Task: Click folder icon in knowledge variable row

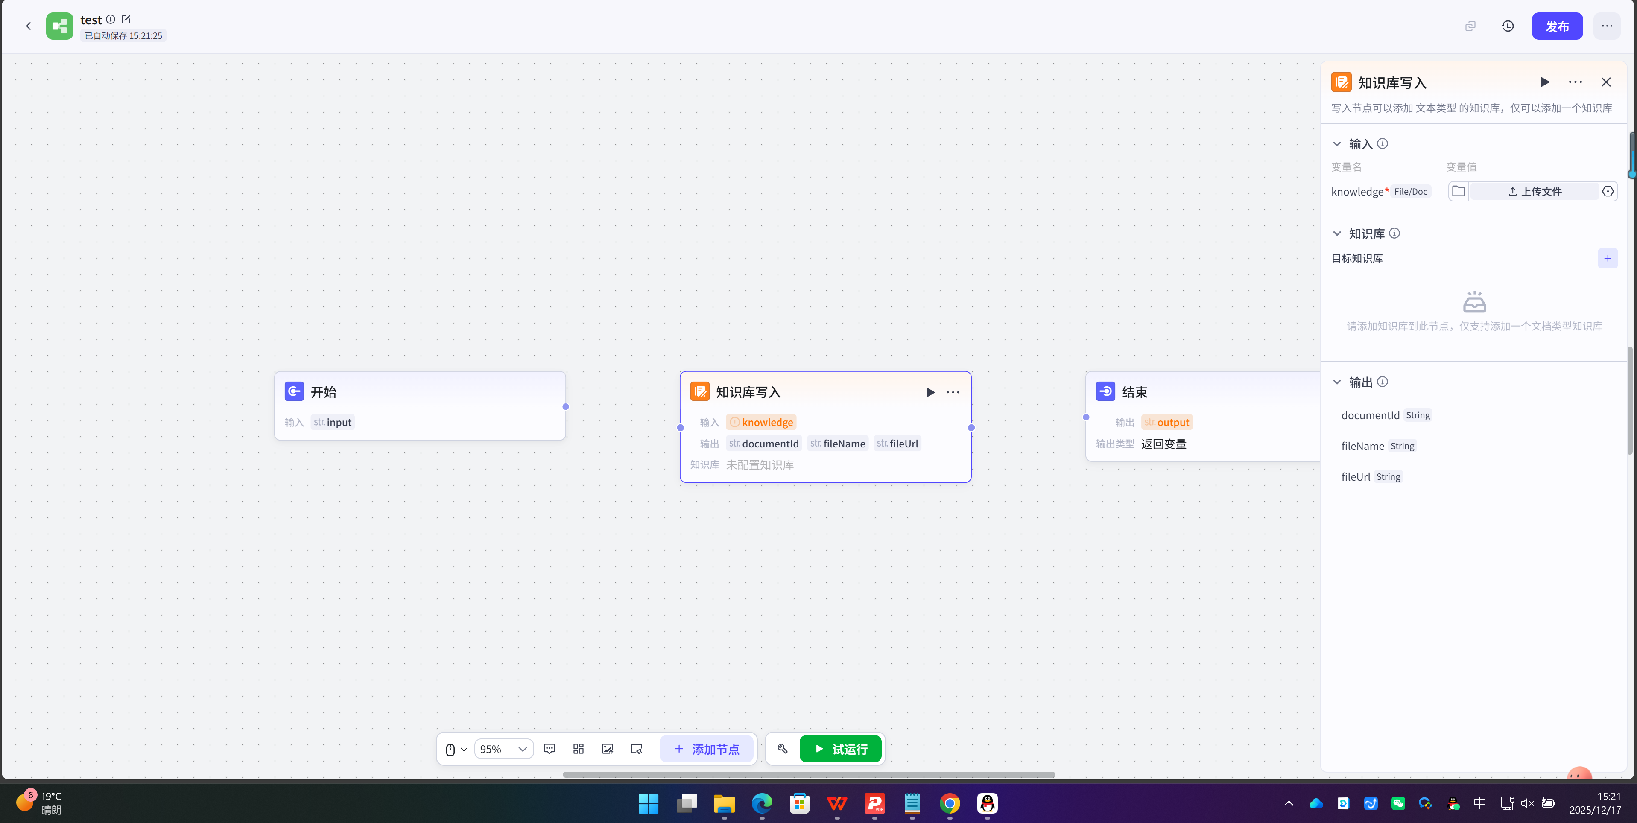Action: point(1459,191)
